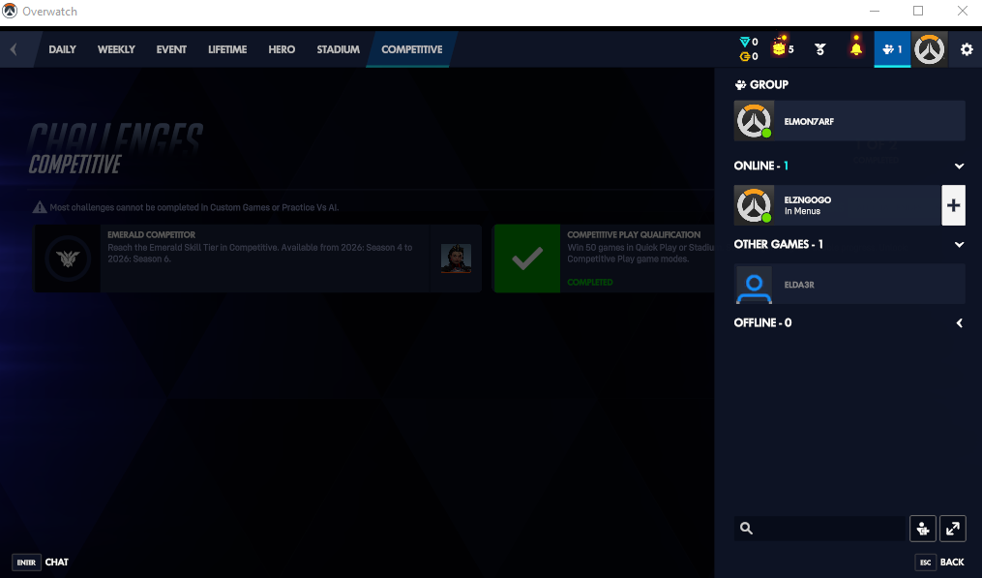Expand the Offline friends section
This screenshot has width=982, height=578.
pos(959,322)
